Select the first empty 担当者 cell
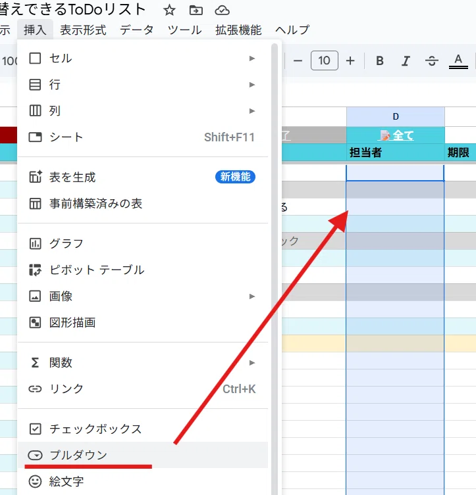 [x=395, y=173]
